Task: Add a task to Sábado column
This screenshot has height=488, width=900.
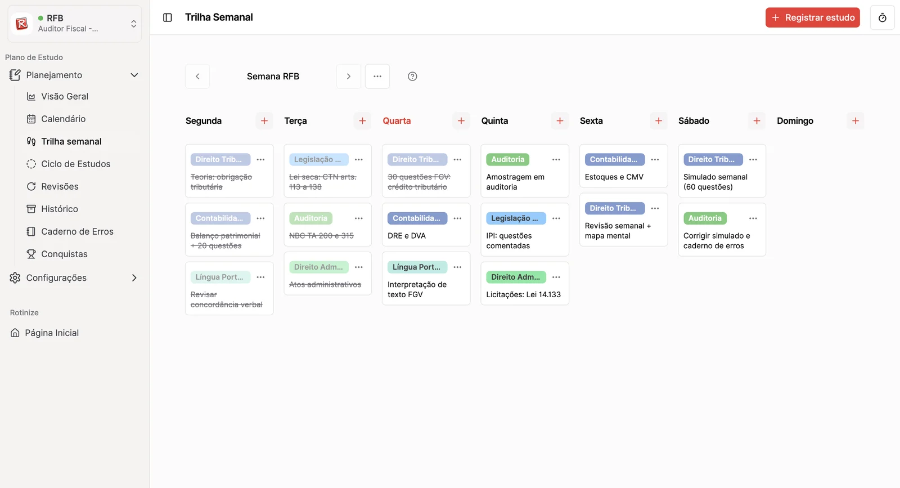Action: [757, 121]
